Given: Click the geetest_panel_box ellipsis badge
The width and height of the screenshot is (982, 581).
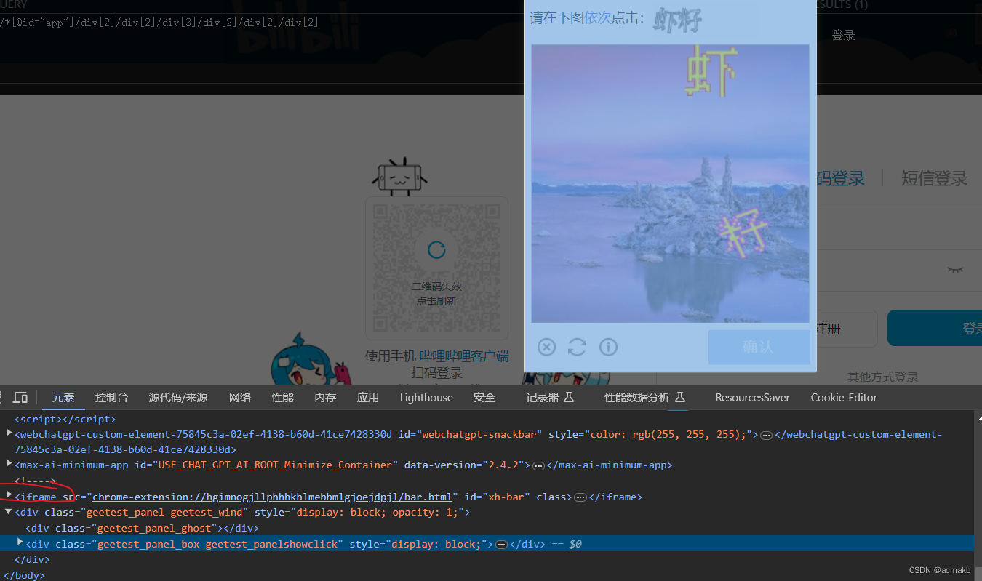Looking at the screenshot, I should coord(501,545).
